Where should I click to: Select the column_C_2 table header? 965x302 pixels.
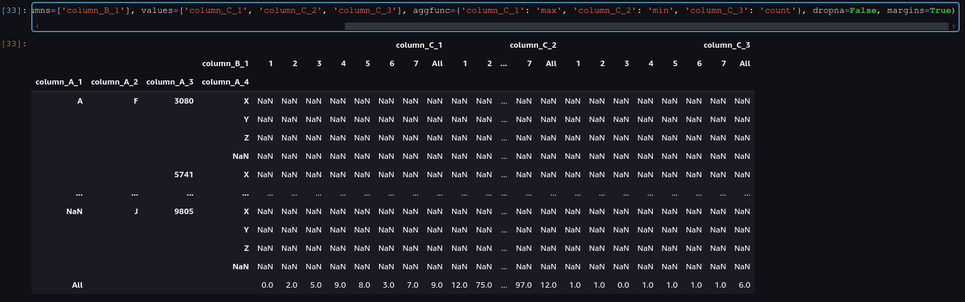(533, 45)
